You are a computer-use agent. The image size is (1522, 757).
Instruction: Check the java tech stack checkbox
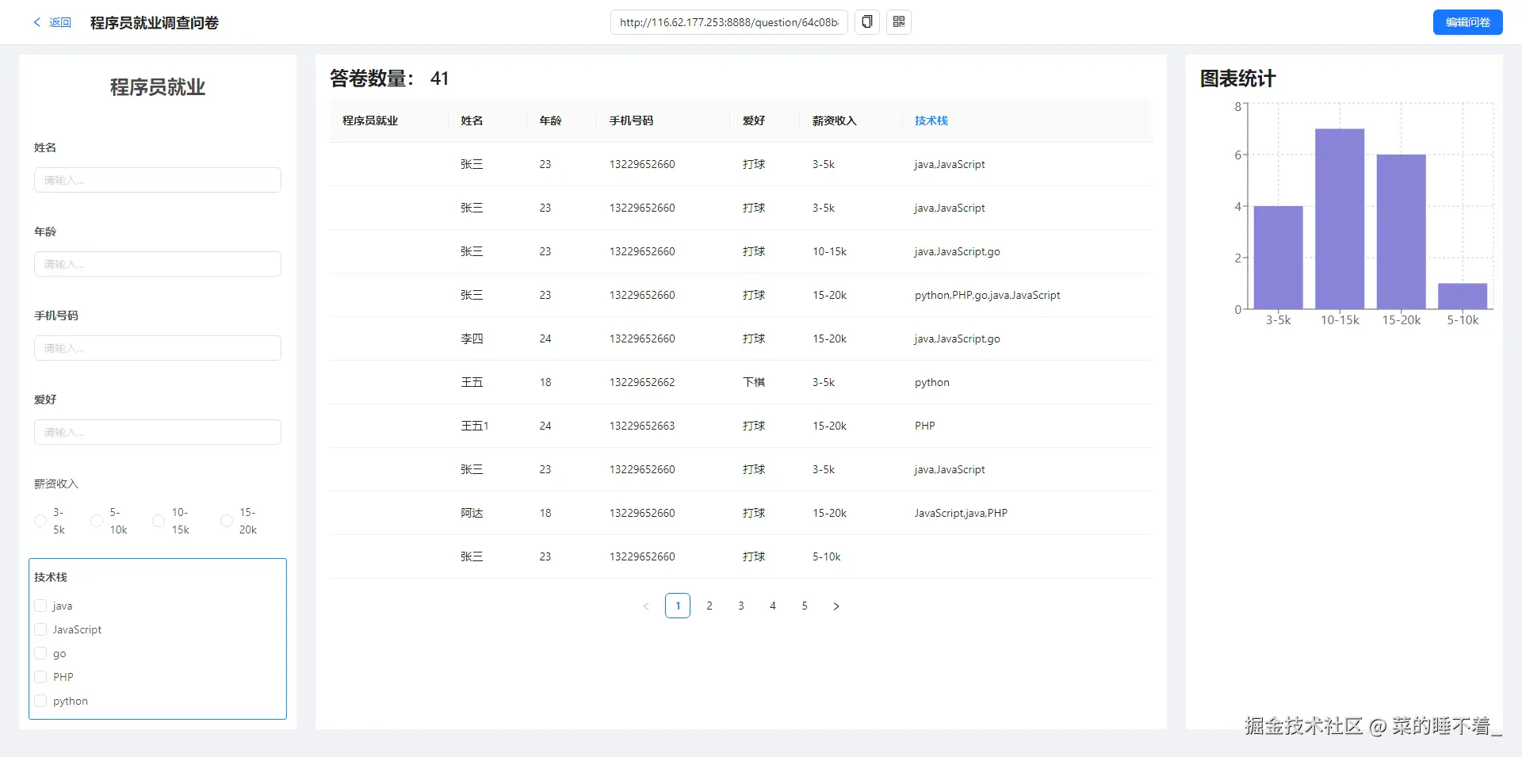click(40, 606)
